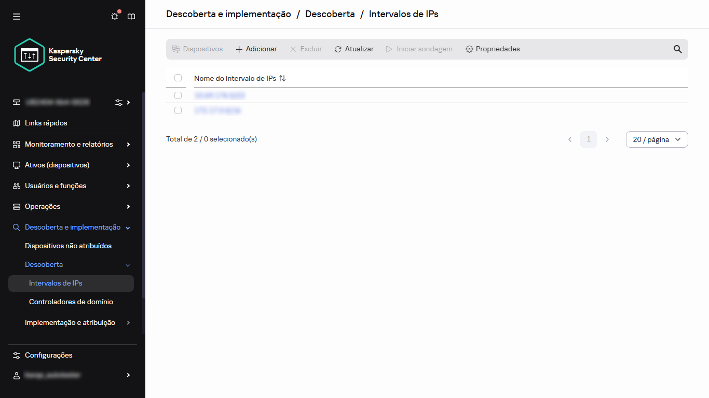This screenshot has width=709, height=398.
Task: Click the Adicionar toolbar button
Action: [256, 49]
